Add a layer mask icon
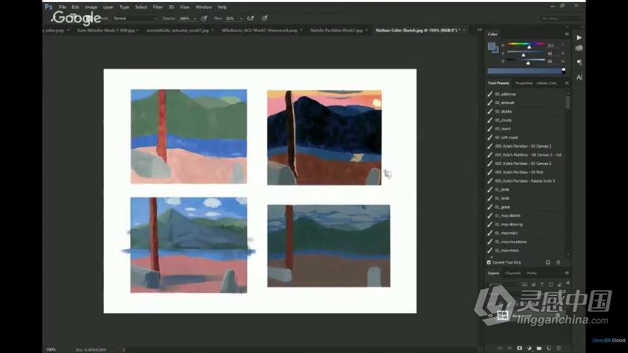 [519, 348]
